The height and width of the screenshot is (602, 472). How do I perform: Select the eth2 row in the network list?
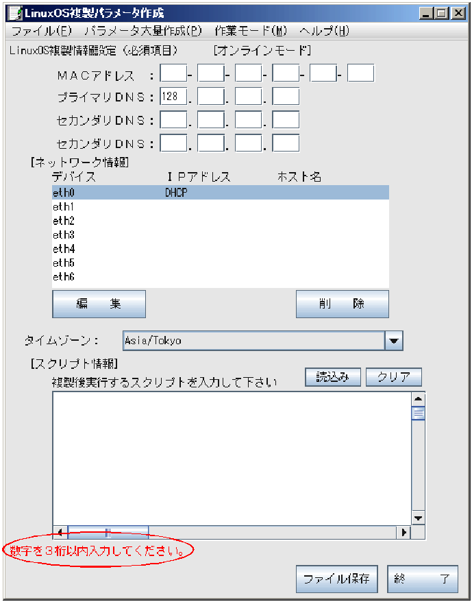[221, 221]
